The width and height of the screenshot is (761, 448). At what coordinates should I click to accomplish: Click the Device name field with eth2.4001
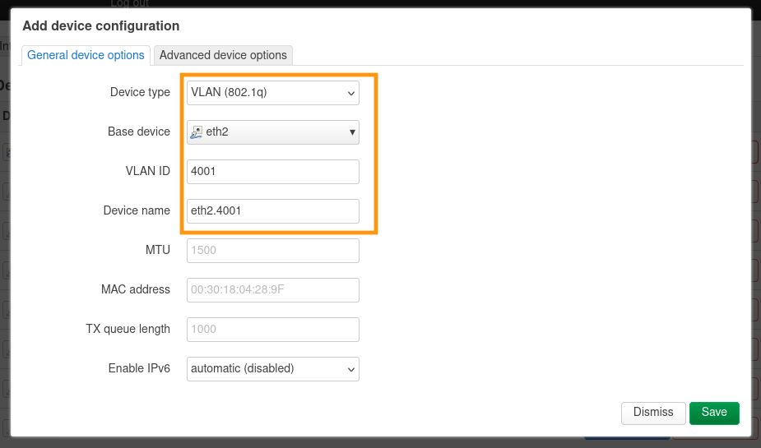click(272, 210)
